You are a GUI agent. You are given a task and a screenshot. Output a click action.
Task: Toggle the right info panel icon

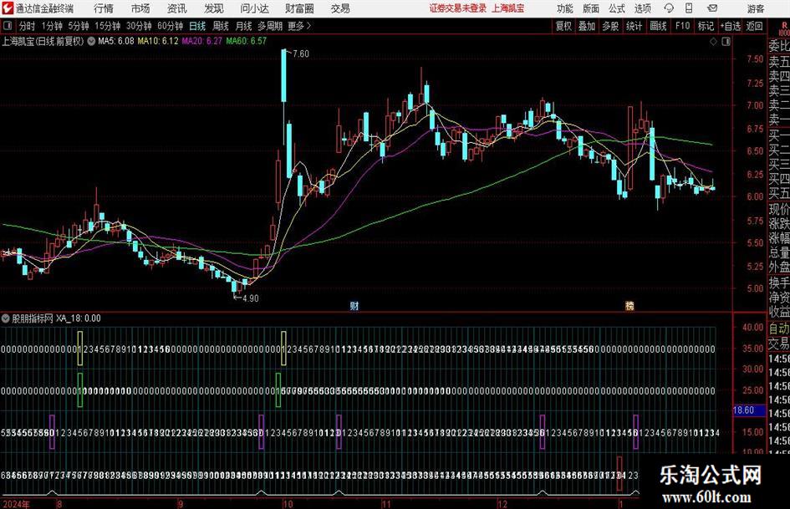point(726,42)
